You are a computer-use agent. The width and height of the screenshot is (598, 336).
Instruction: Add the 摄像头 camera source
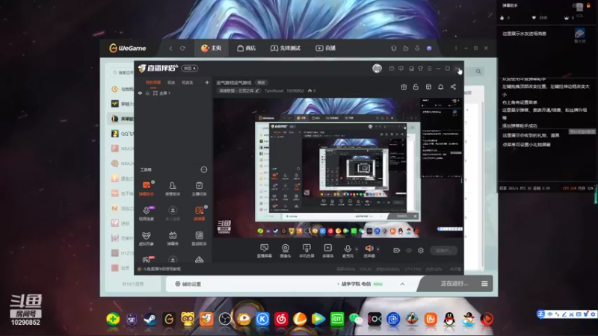click(x=286, y=251)
